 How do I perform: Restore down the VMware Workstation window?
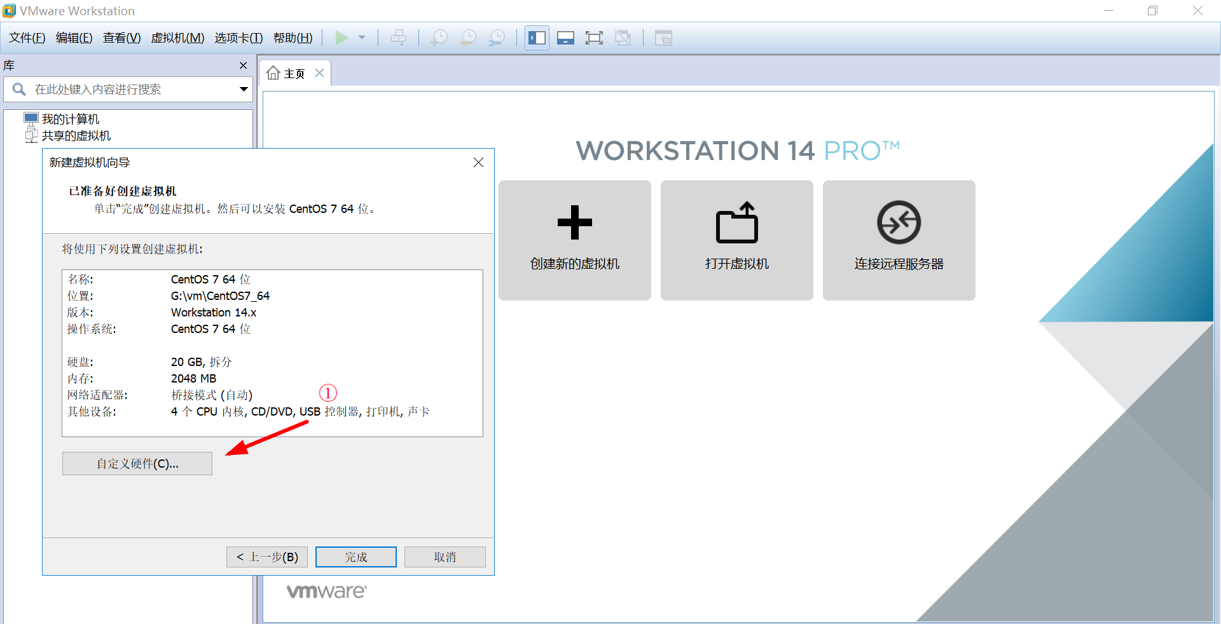point(1152,11)
